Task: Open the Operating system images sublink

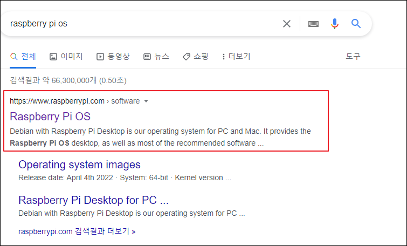Action: 79,165
